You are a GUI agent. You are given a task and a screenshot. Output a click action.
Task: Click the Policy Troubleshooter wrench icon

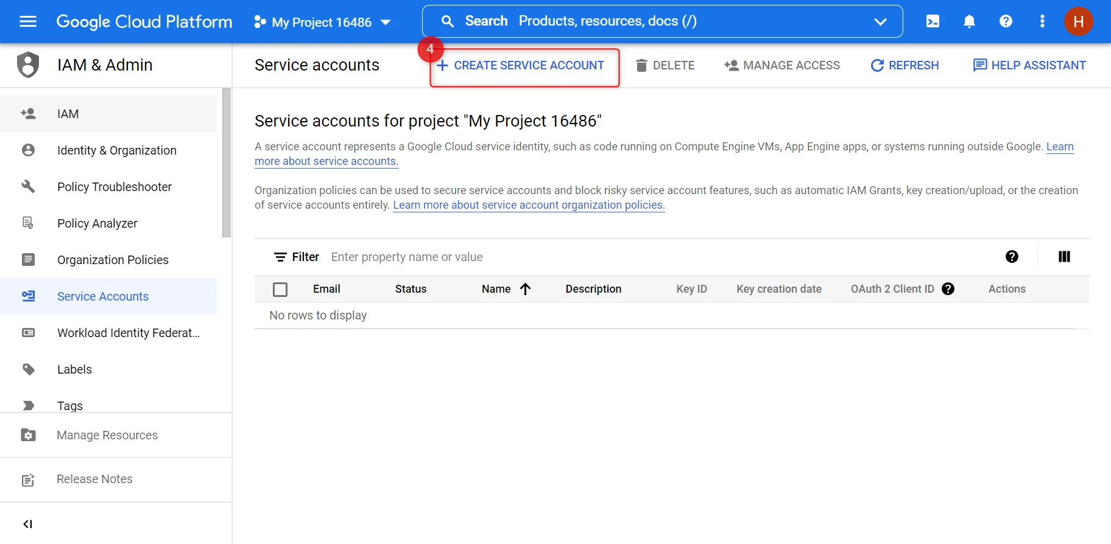[28, 187]
